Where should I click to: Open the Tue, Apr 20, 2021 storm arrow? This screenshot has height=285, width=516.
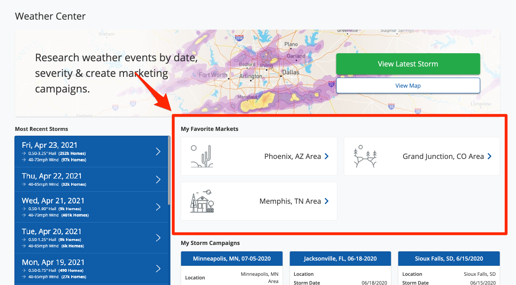point(158,238)
